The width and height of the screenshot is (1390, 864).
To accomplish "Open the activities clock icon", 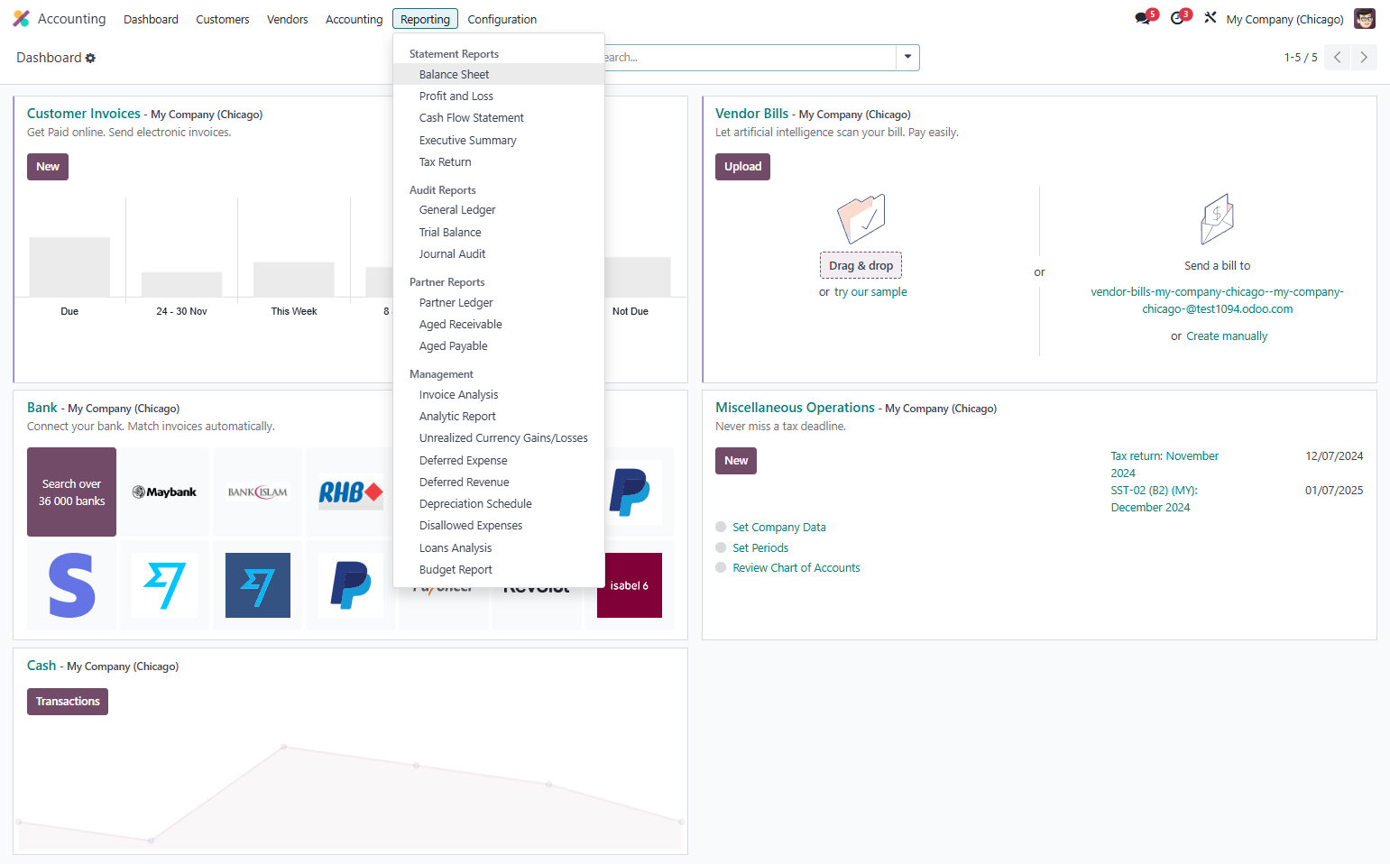I will coord(1177,19).
